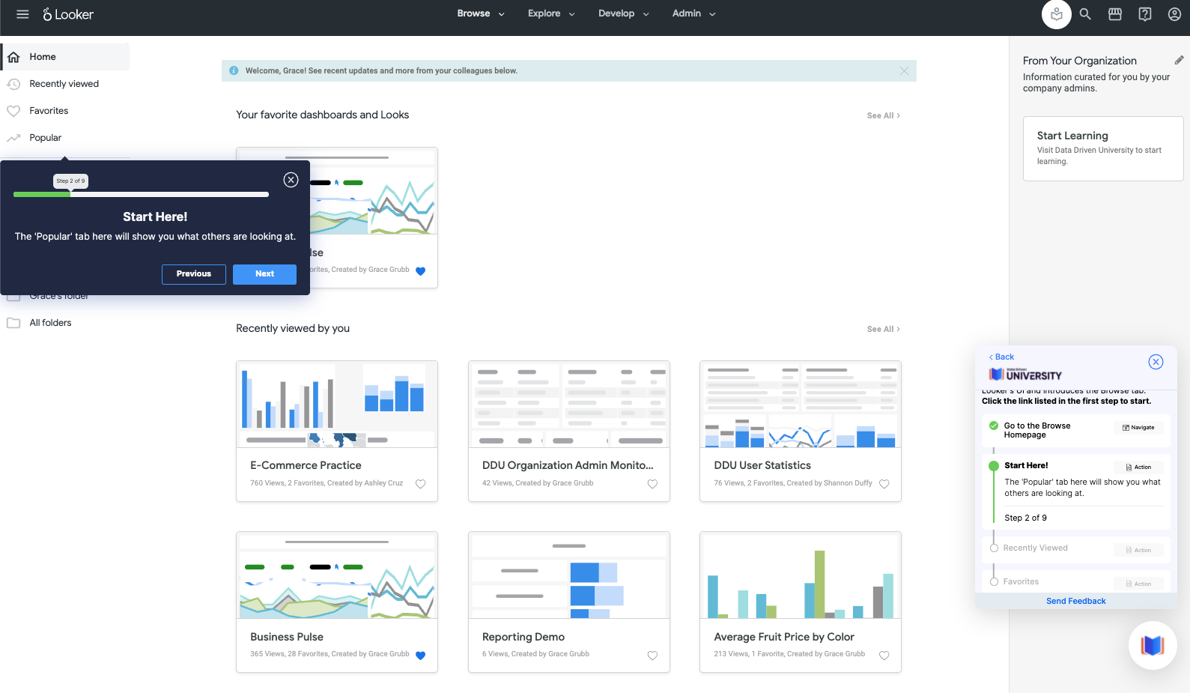The image size is (1190, 693).
Task: Open the Marketplace storefront icon
Action: [x=1115, y=14]
